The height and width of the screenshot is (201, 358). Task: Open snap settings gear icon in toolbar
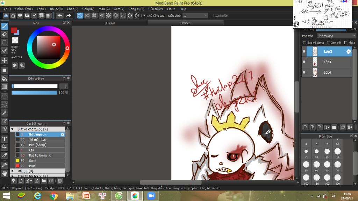(x=137, y=15)
